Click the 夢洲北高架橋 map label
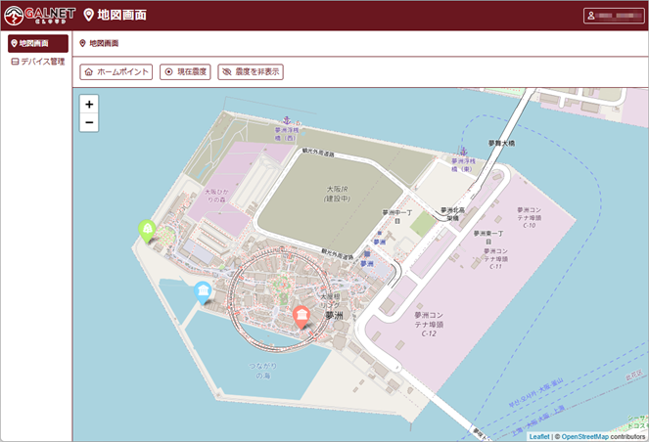Viewport: 649px width, 442px height. coord(452,214)
